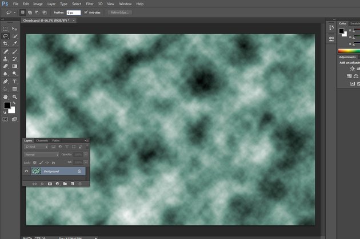The image size is (360, 239).
Task: Delete layer with trash icon
Action: pos(80,184)
